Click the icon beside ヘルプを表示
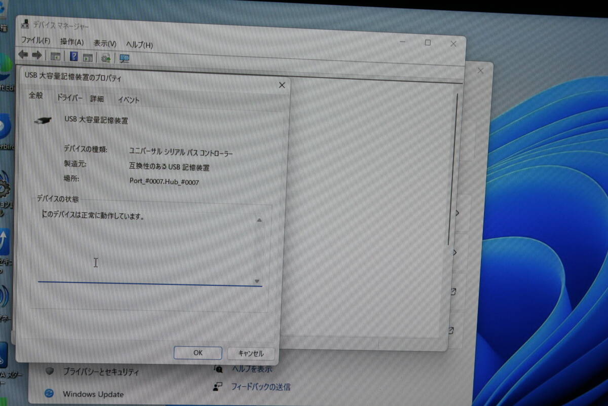 pyautogui.click(x=218, y=368)
